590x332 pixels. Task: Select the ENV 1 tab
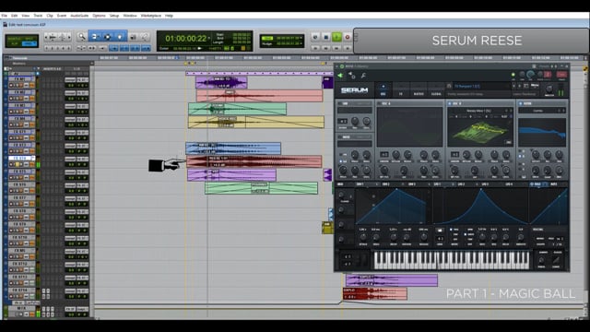pos(360,184)
